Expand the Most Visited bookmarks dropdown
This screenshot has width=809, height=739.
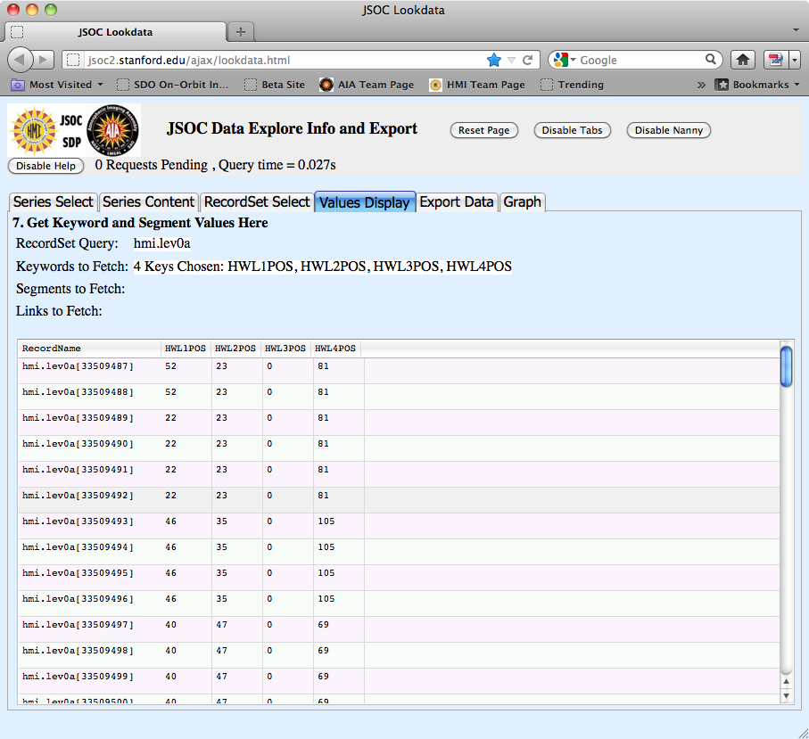[57, 85]
